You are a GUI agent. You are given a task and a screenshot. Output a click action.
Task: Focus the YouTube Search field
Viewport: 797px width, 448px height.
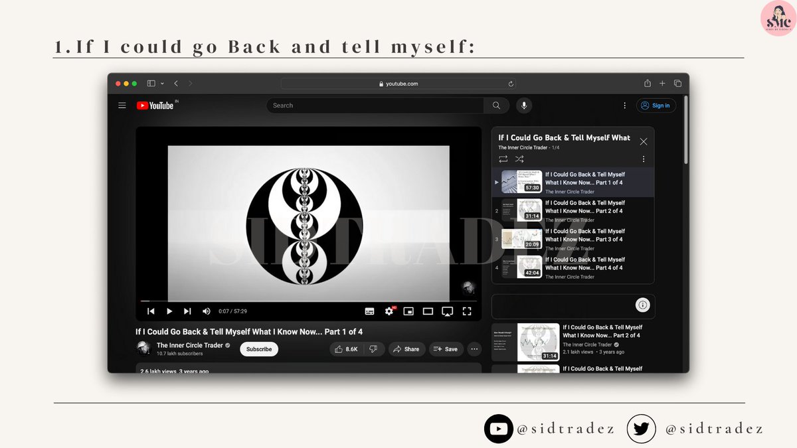pyautogui.click(x=375, y=106)
